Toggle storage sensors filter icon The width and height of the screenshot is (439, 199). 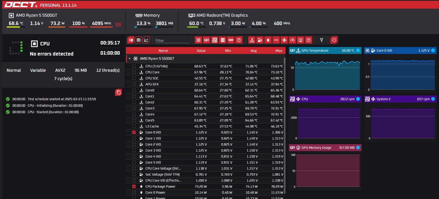223,40
